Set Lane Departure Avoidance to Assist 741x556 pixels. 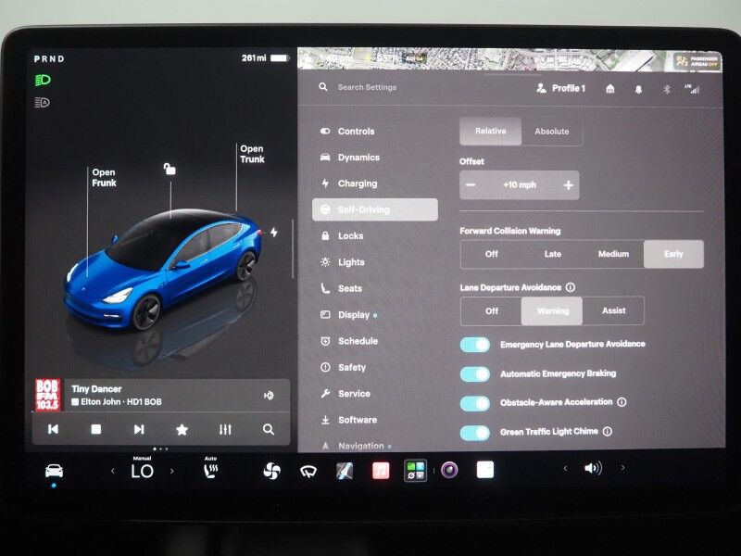(613, 310)
